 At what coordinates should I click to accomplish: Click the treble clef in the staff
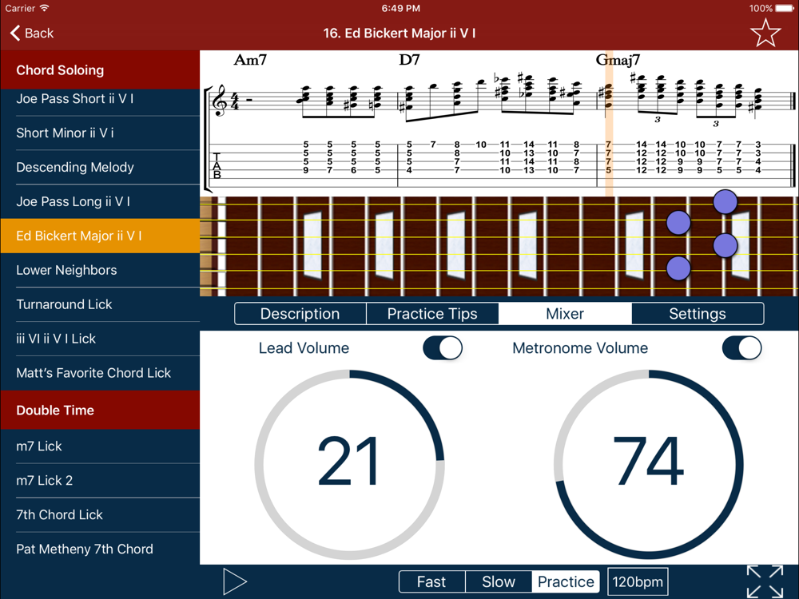click(x=221, y=101)
